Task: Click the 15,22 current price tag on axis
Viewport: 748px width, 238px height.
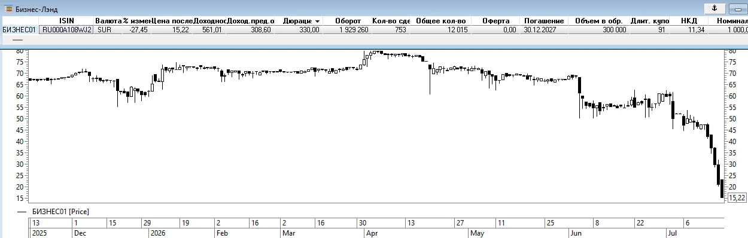Action: click(x=737, y=198)
